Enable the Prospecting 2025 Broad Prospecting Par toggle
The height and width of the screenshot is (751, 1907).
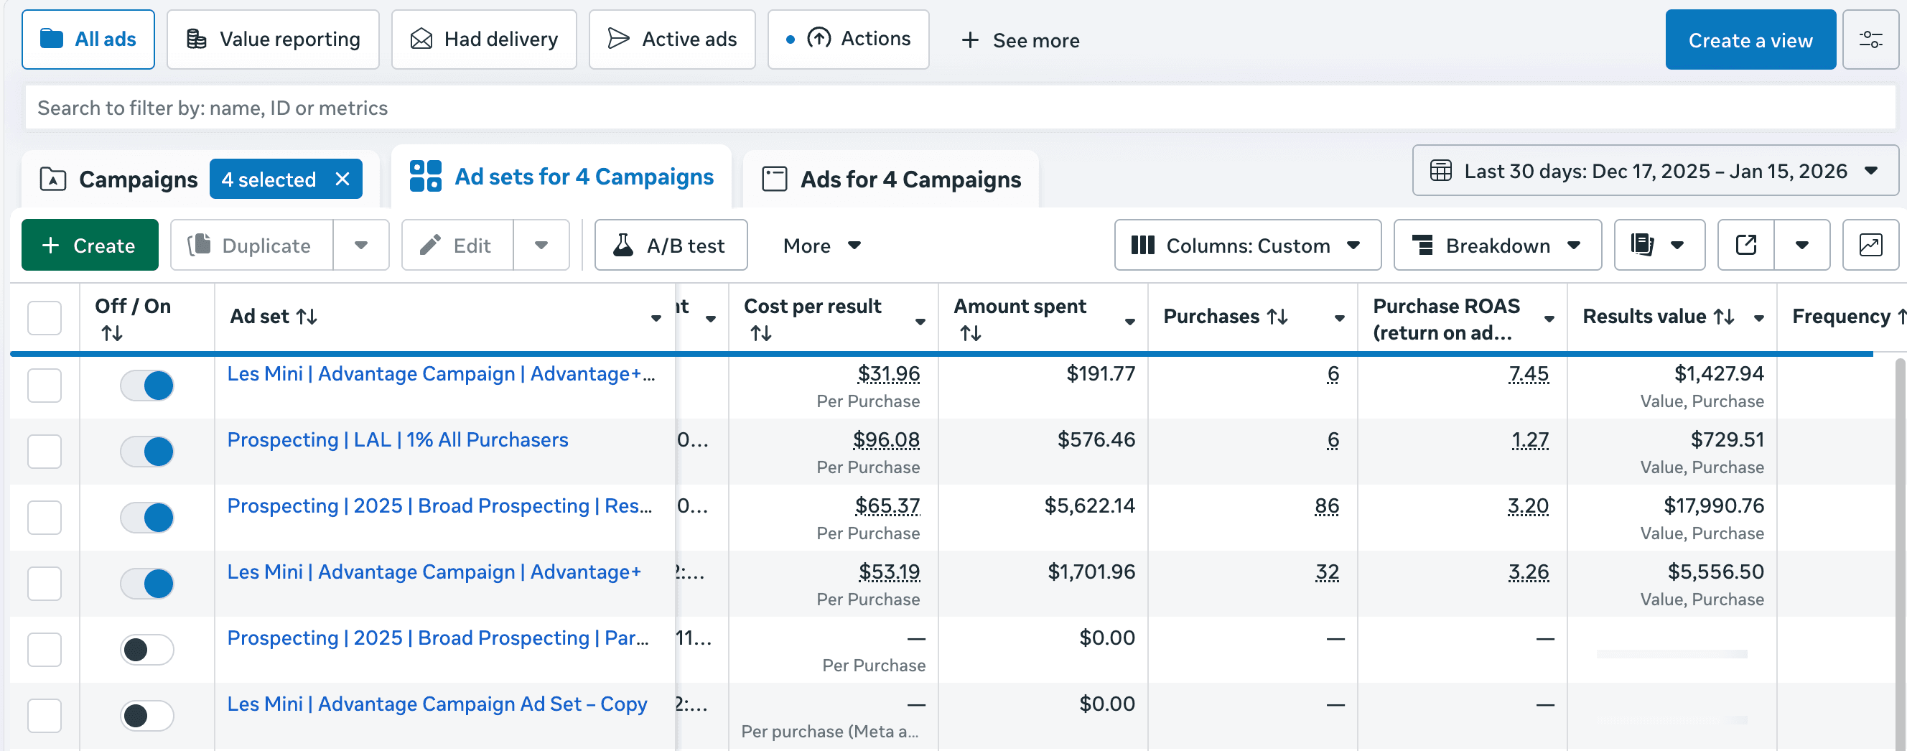point(147,650)
